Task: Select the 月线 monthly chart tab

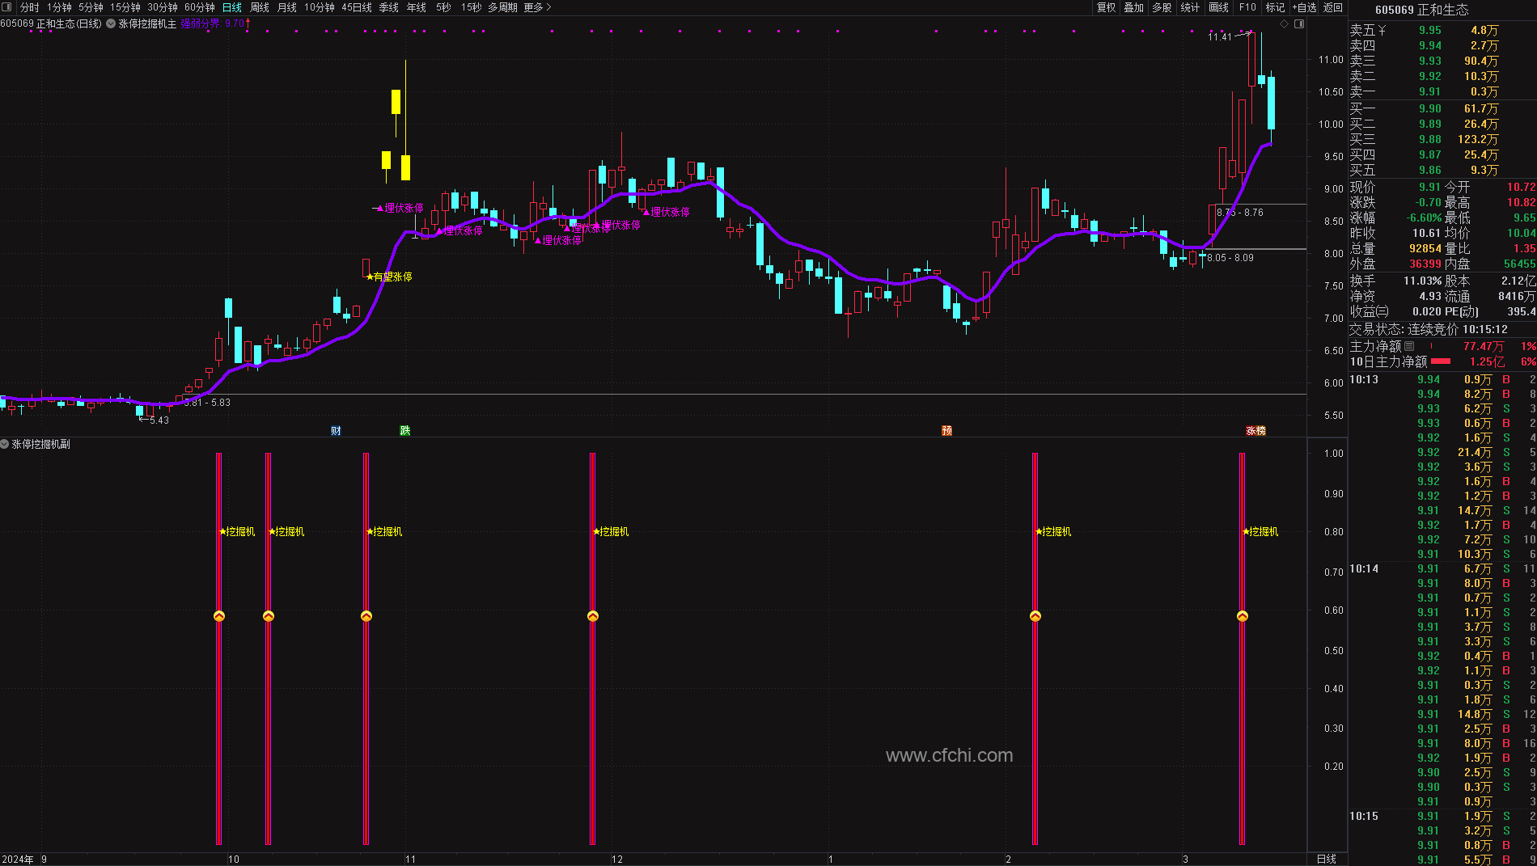Action: [287, 7]
